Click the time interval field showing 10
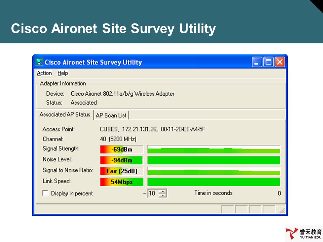323x242 pixels. 153,193
